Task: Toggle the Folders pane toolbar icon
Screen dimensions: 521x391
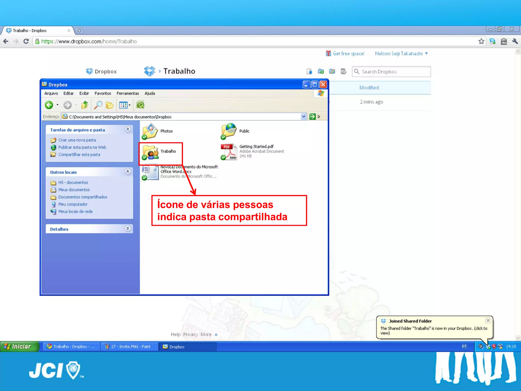Action: pyautogui.click(x=109, y=105)
